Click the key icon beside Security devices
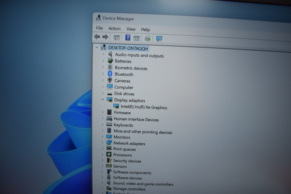291x194 pixels. 109,160
